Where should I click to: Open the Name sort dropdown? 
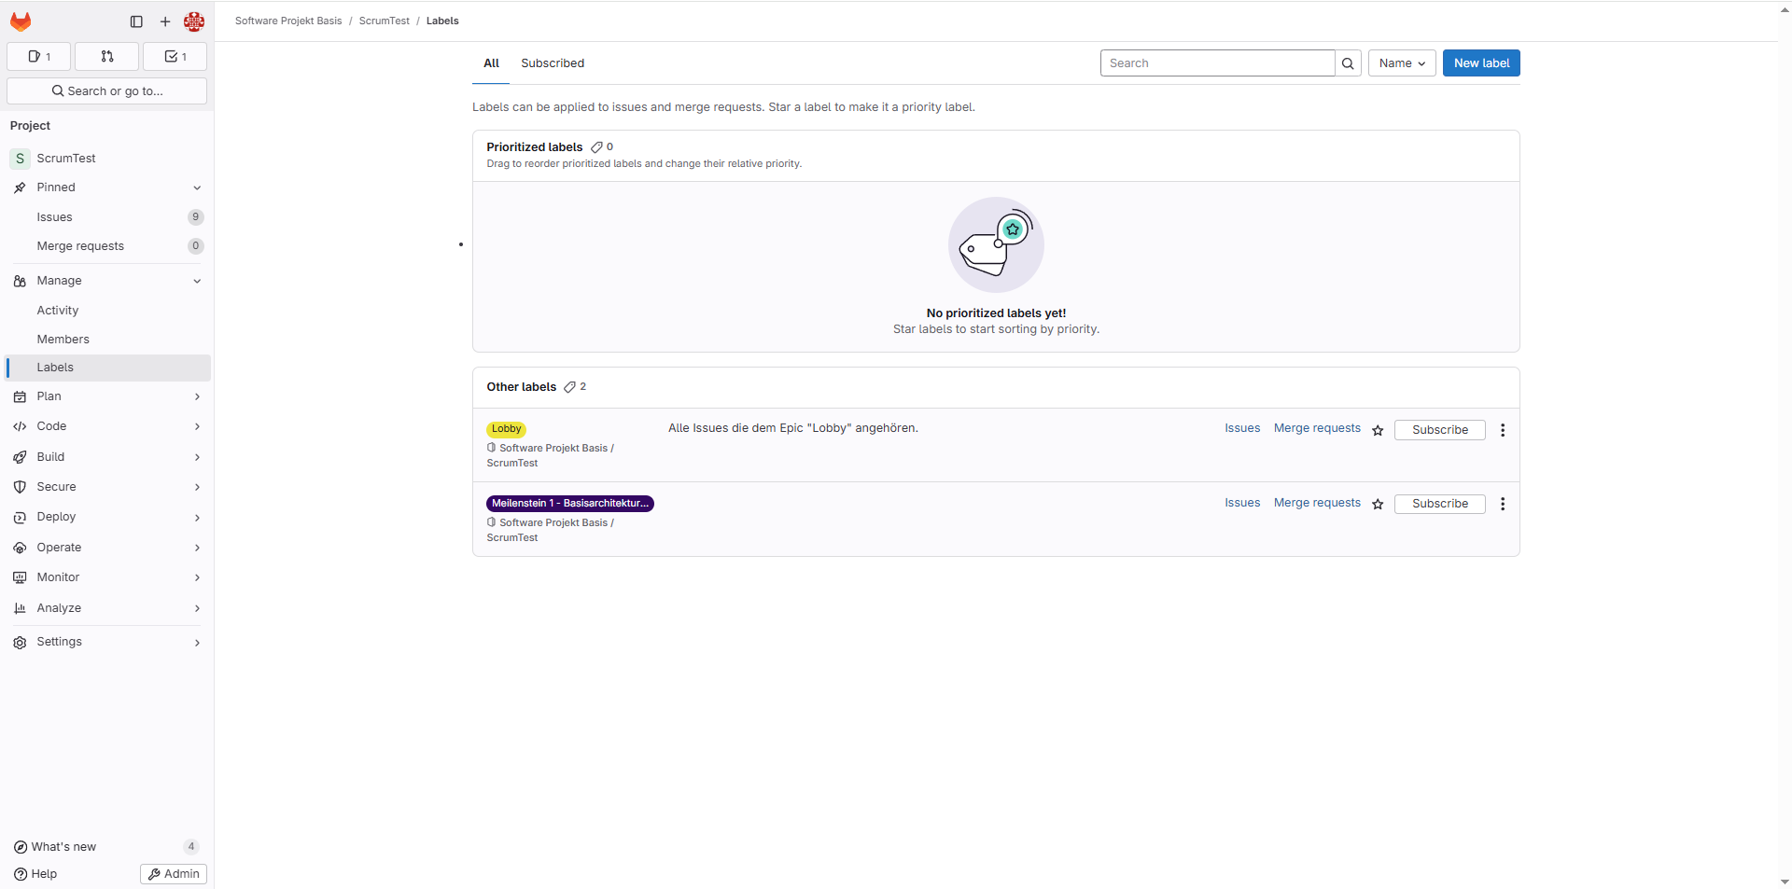click(x=1401, y=63)
